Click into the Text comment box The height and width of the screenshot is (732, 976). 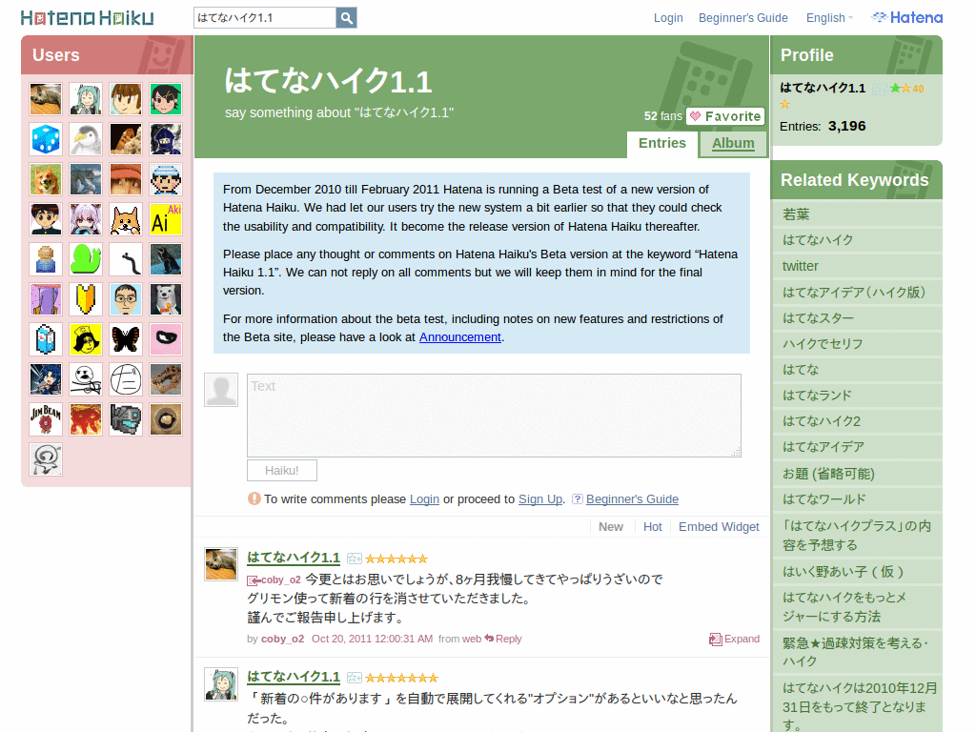494,416
